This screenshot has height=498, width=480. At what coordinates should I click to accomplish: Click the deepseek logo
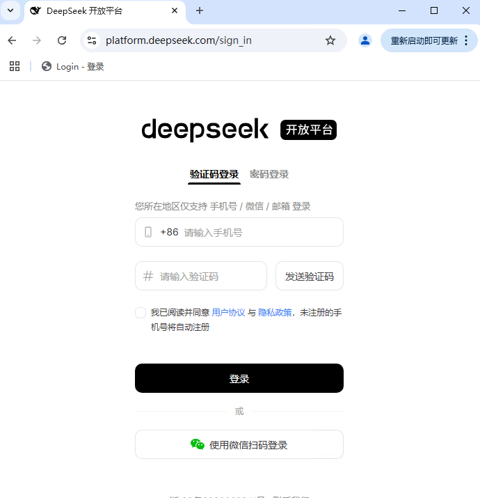[205, 130]
